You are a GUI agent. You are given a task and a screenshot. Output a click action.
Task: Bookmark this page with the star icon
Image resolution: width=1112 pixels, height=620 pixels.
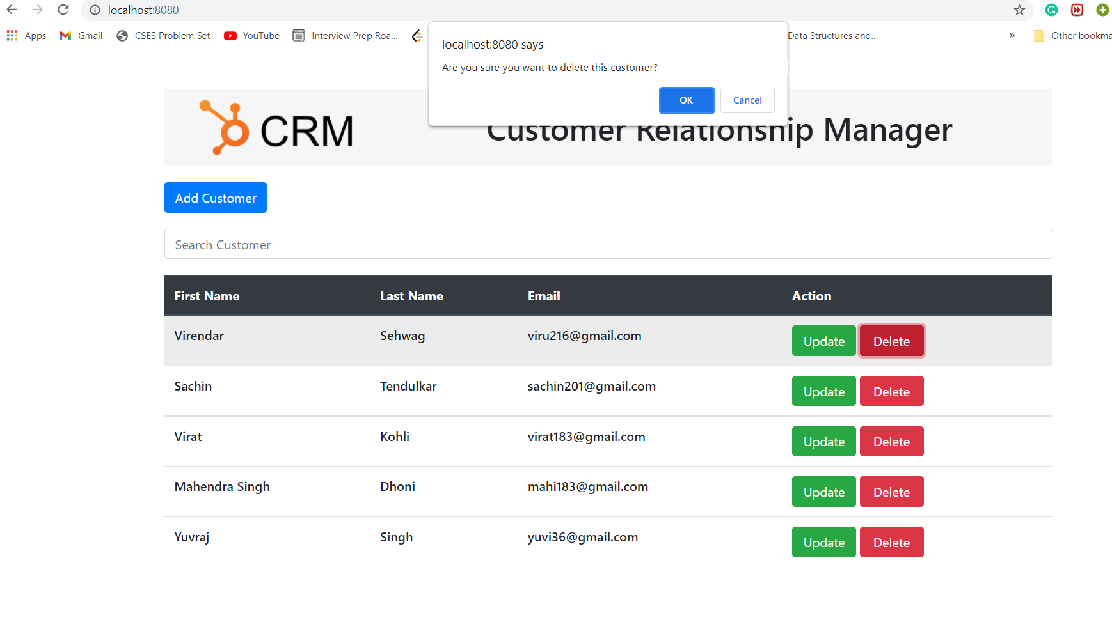click(x=1019, y=10)
